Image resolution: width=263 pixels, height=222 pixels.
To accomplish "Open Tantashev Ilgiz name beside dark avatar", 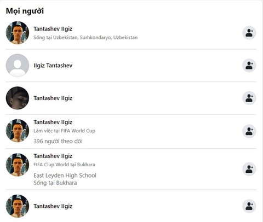I will [53, 98].
